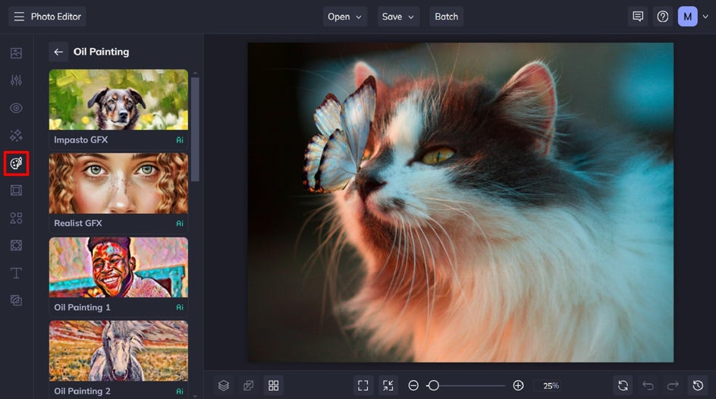Open the hamburger menu next to Photo Editor
This screenshot has height=399, width=716.
tap(19, 17)
